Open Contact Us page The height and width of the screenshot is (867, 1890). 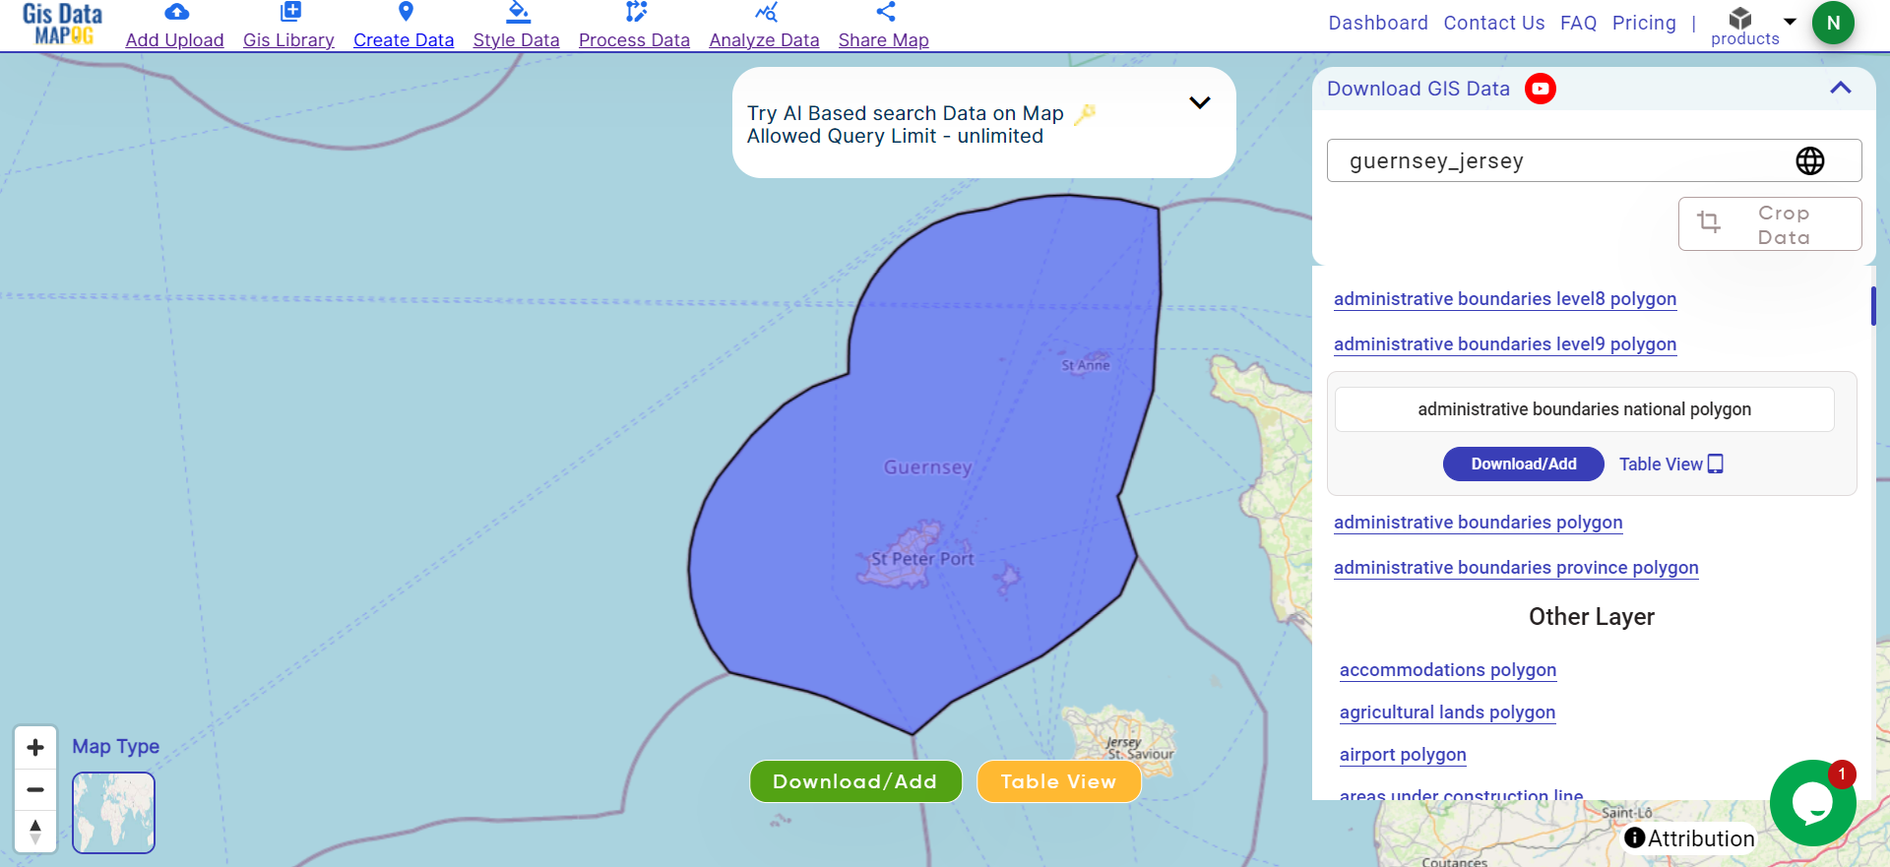tap(1494, 23)
